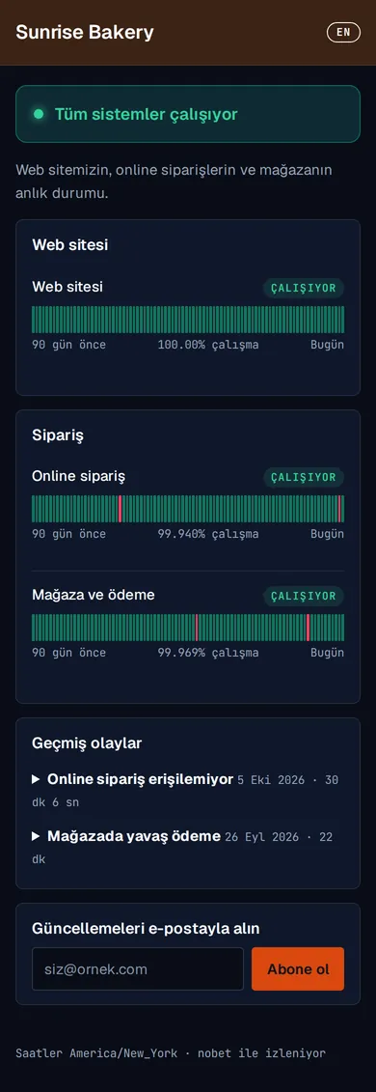Screen dimensions: 376x1092
Task: Select first red outage bar in Mağaza ve ödeme
Action: pos(197,628)
